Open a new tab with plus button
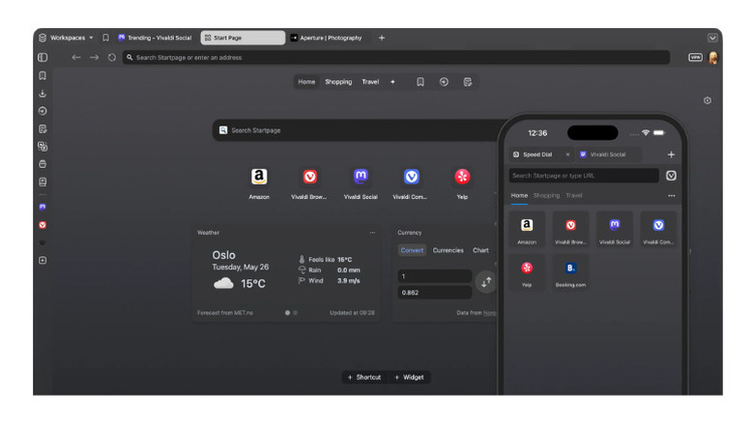The height and width of the screenshot is (423, 754). click(x=381, y=38)
